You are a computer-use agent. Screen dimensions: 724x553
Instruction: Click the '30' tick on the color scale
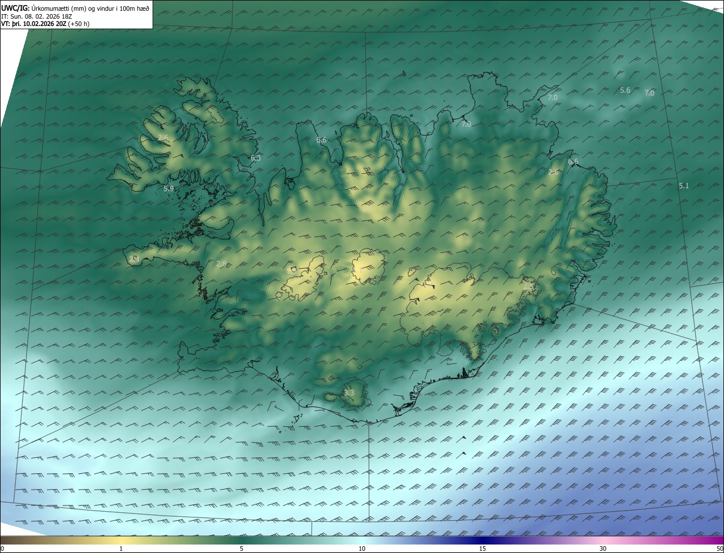coord(603,548)
